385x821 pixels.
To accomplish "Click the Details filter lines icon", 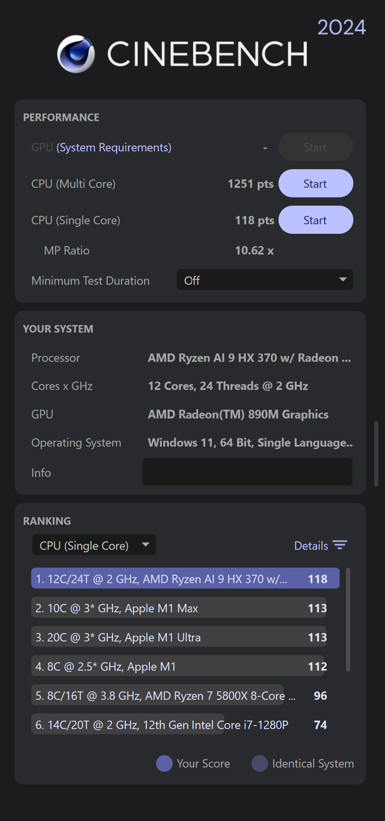I will tap(340, 545).
